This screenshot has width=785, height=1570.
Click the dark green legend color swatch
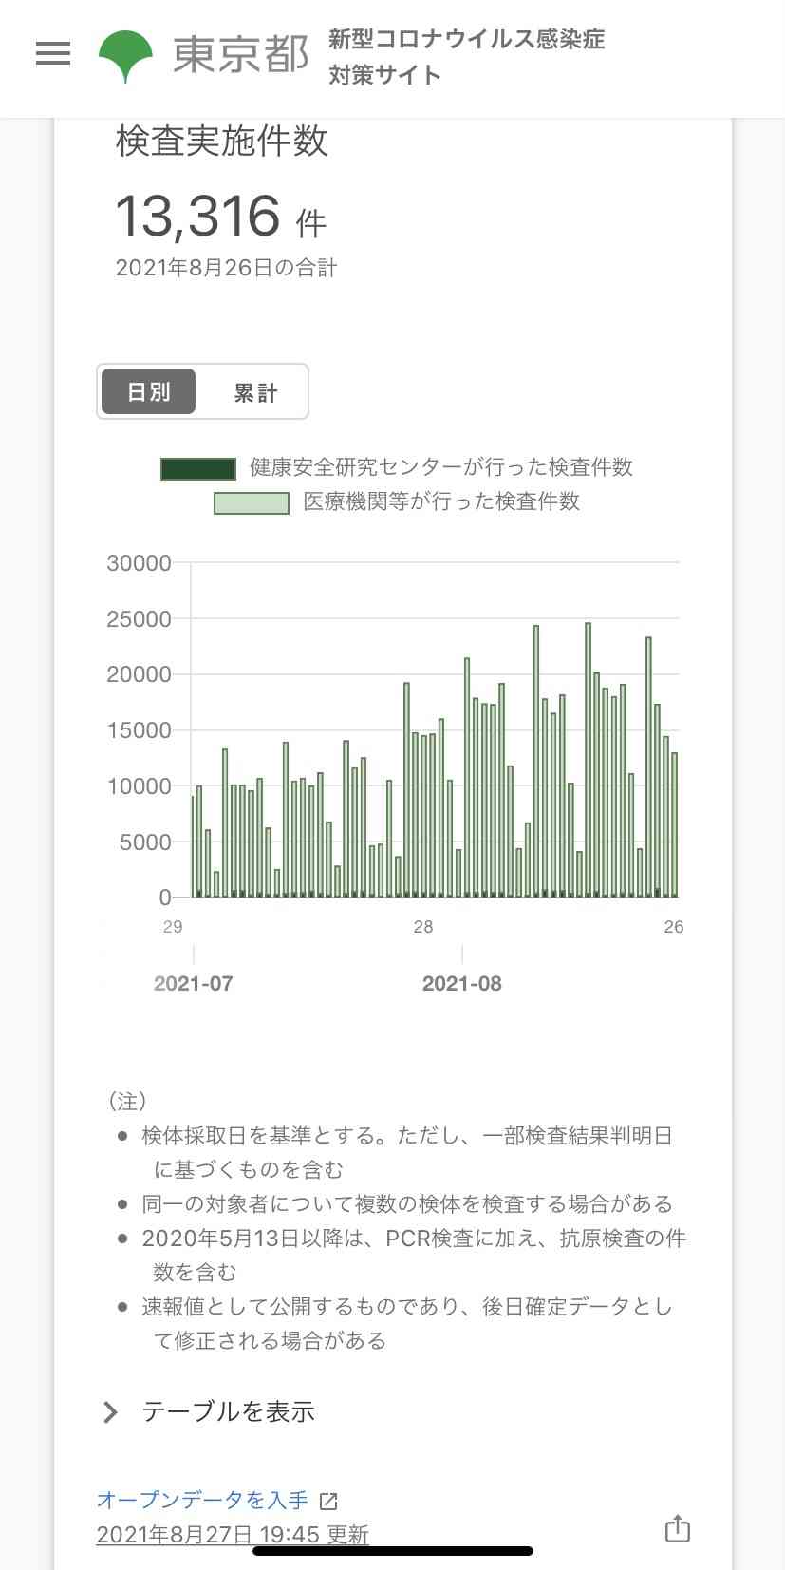pyautogui.click(x=198, y=468)
